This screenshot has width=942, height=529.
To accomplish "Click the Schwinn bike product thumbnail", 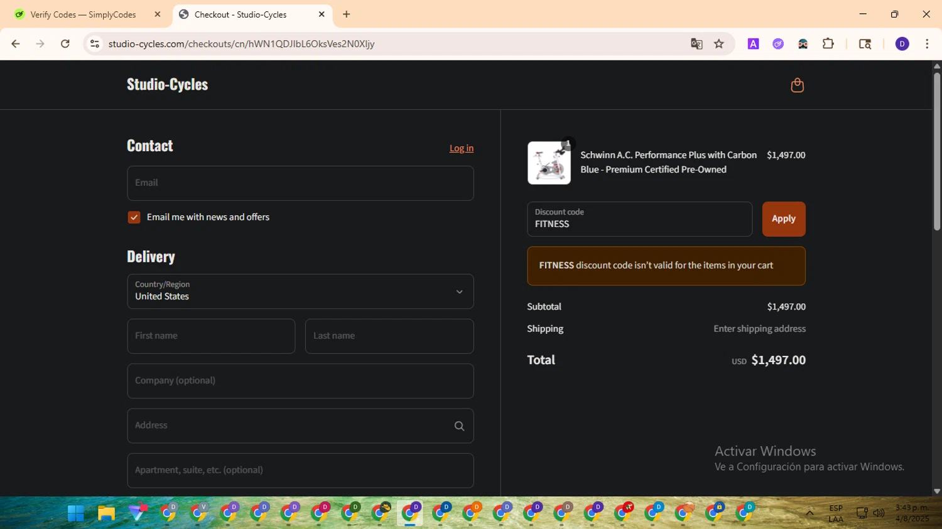I will (549, 163).
